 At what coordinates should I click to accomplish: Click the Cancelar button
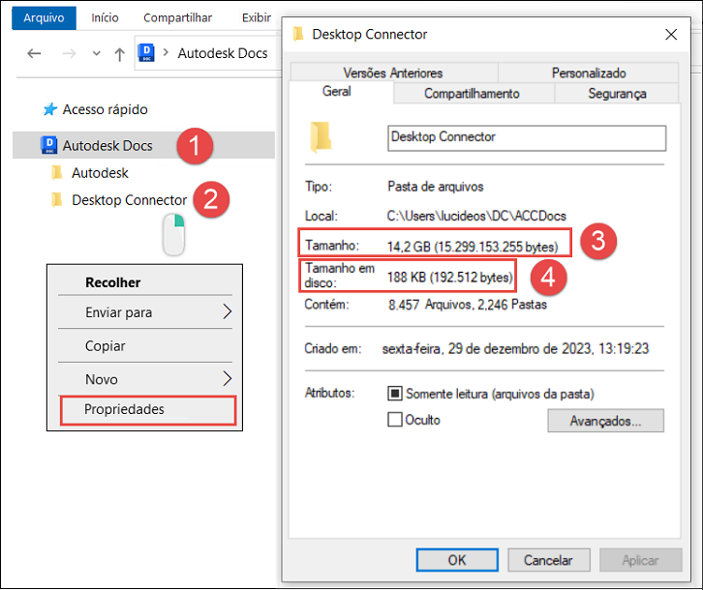click(549, 560)
